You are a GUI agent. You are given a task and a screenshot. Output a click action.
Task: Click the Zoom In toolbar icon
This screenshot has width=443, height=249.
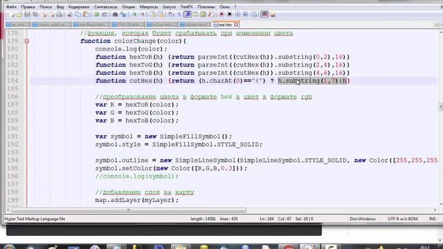[135, 15]
